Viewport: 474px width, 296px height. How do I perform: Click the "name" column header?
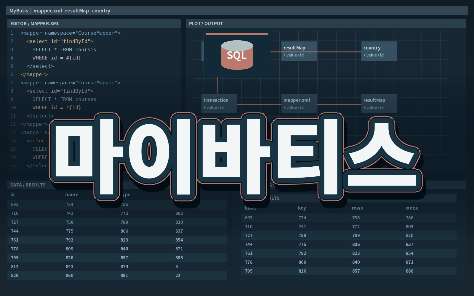pos(72,194)
